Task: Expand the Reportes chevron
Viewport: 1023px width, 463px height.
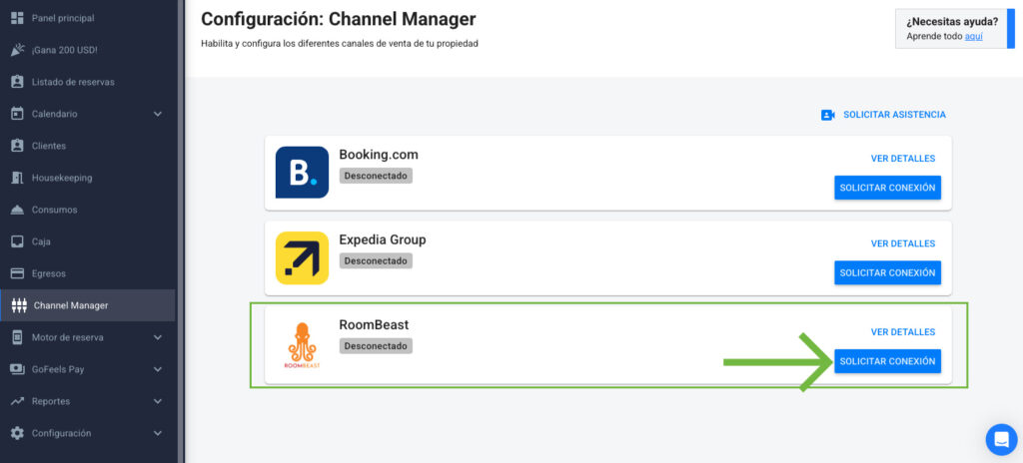Action: coord(157,402)
